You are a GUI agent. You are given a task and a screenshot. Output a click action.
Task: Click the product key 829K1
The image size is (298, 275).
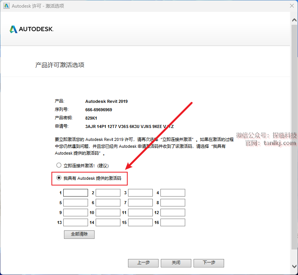coord(91,118)
